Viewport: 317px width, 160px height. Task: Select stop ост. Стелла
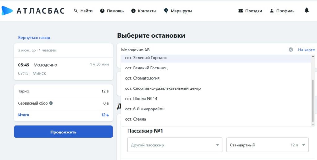click(216, 119)
